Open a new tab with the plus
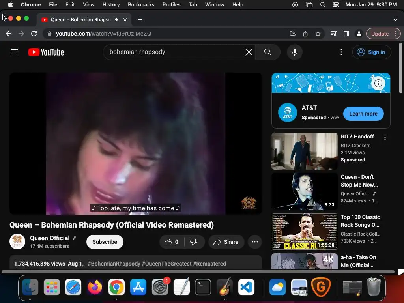404x303 pixels. (140, 20)
